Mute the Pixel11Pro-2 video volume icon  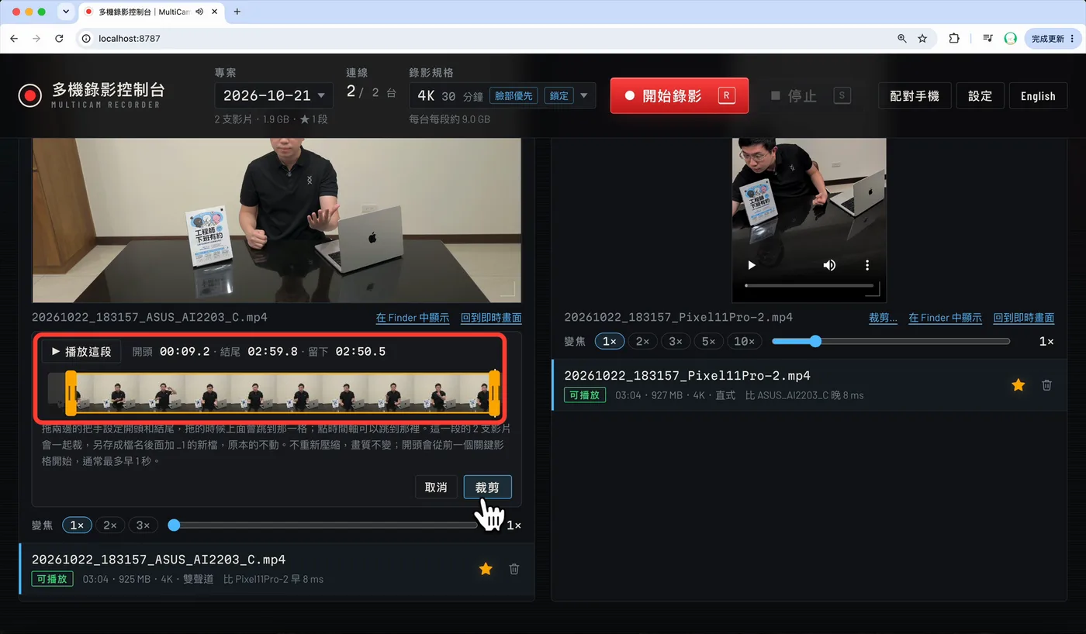pos(829,265)
